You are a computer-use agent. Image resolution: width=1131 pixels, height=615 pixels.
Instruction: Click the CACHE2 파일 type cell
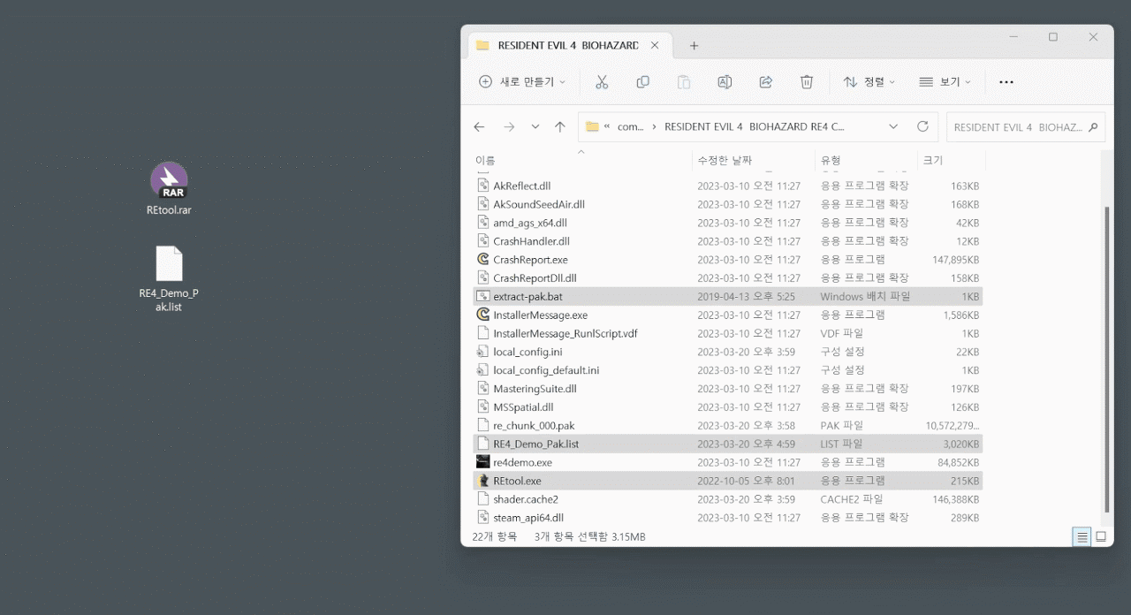tap(852, 499)
